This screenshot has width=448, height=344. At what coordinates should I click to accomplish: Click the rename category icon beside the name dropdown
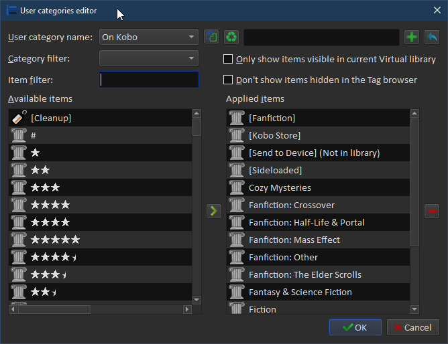[212, 37]
